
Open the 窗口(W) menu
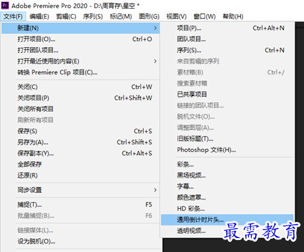pos(205,17)
